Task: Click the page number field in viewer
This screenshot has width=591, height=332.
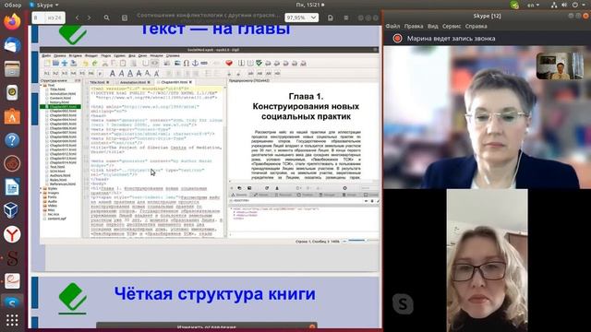Action: coord(38,18)
